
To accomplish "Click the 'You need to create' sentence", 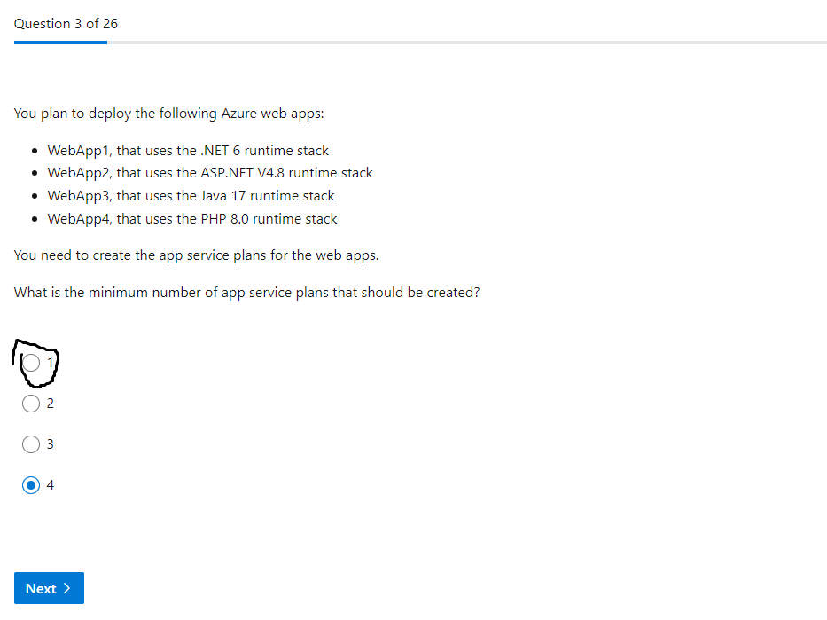I will [x=196, y=255].
